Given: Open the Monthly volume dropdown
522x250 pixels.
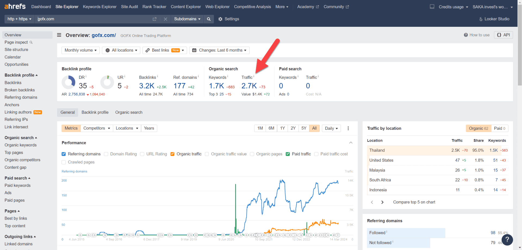Looking at the screenshot, I should [x=80, y=50].
